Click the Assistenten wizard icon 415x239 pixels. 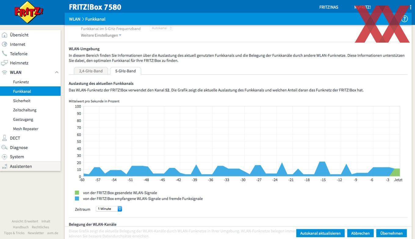click(x=5, y=166)
